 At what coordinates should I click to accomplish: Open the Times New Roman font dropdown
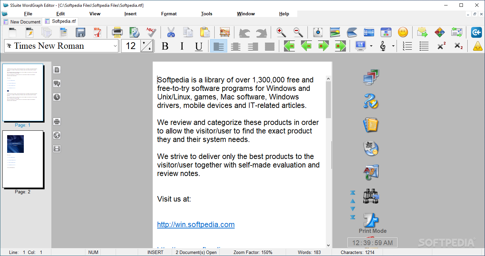[x=115, y=46]
